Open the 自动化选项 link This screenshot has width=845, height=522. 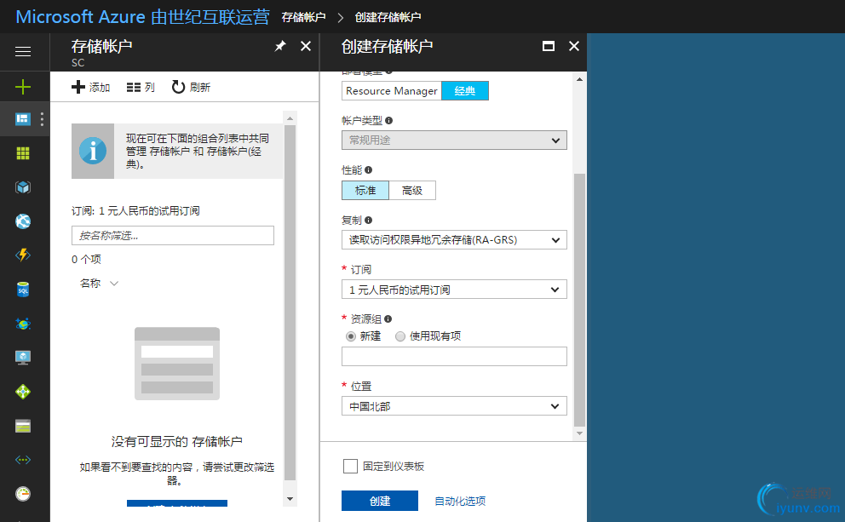(460, 501)
